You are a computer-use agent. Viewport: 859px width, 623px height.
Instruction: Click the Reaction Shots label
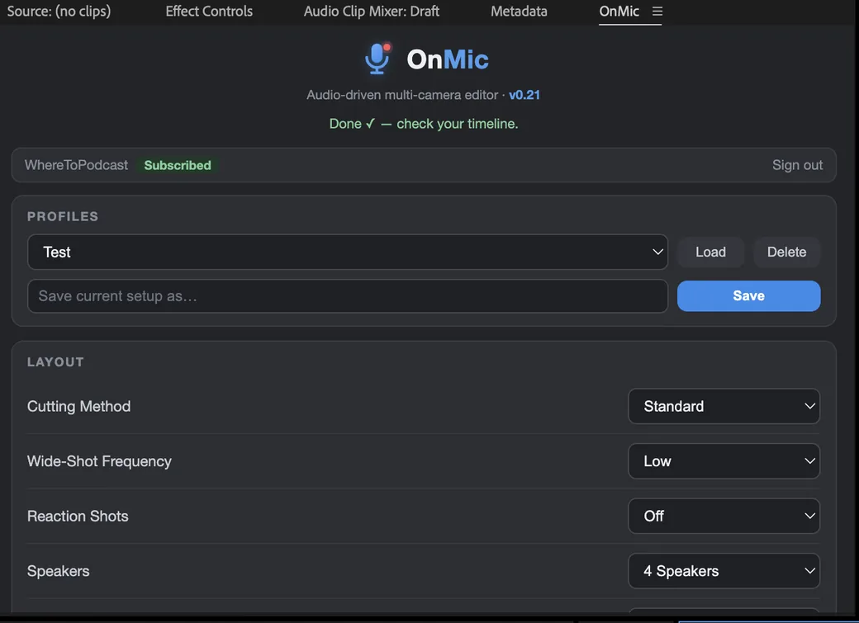[78, 516]
